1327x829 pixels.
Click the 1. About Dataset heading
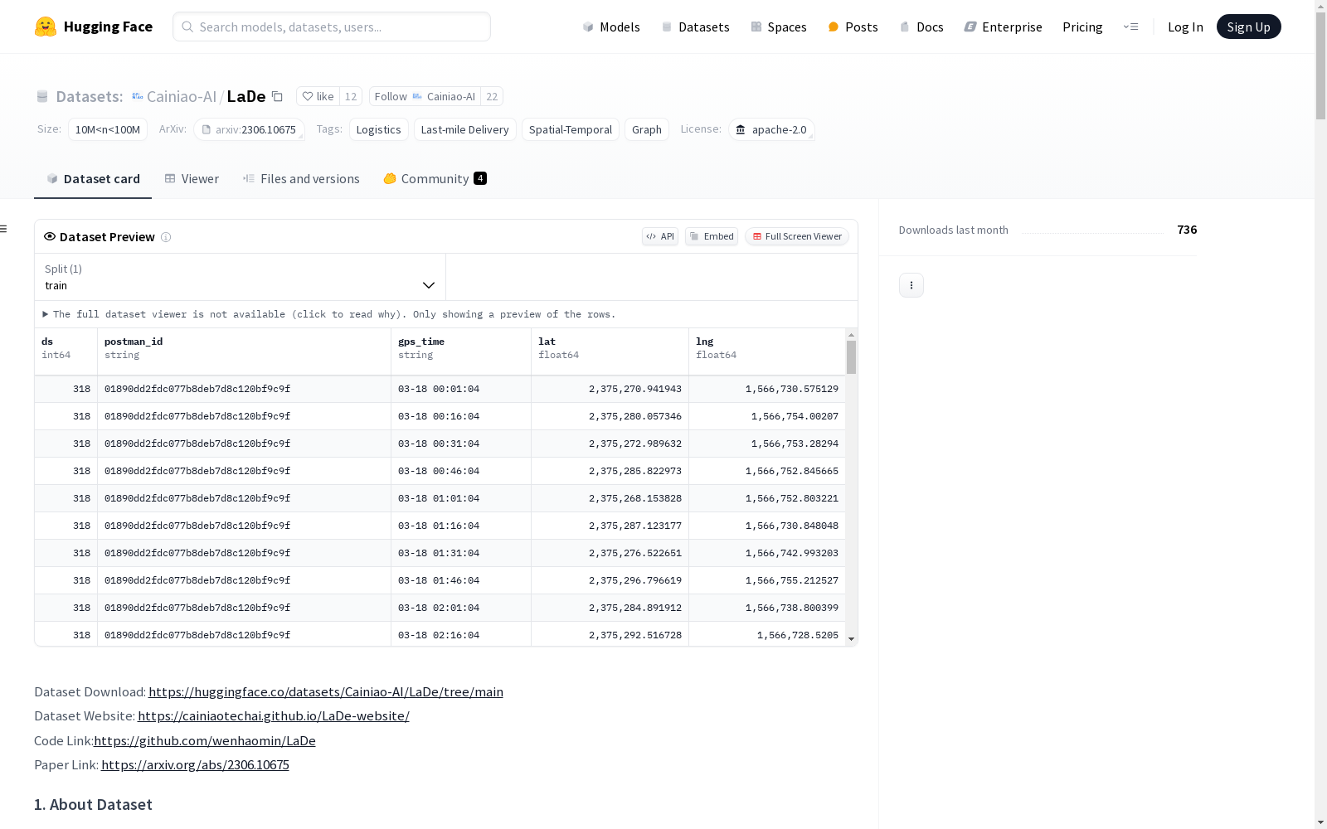click(x=93, y=804)
